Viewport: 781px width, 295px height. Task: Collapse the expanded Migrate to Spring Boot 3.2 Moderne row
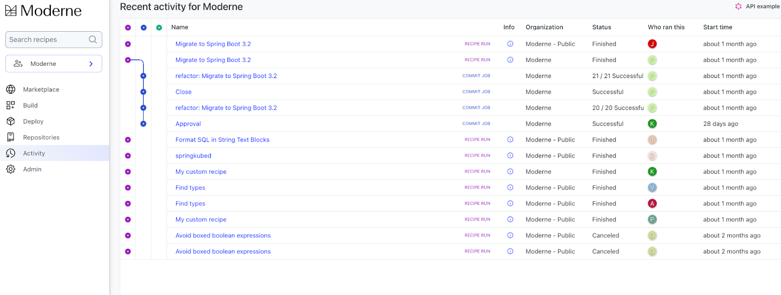(128, 60)
